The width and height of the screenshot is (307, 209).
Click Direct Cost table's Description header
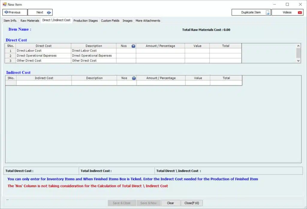point(94,46)
